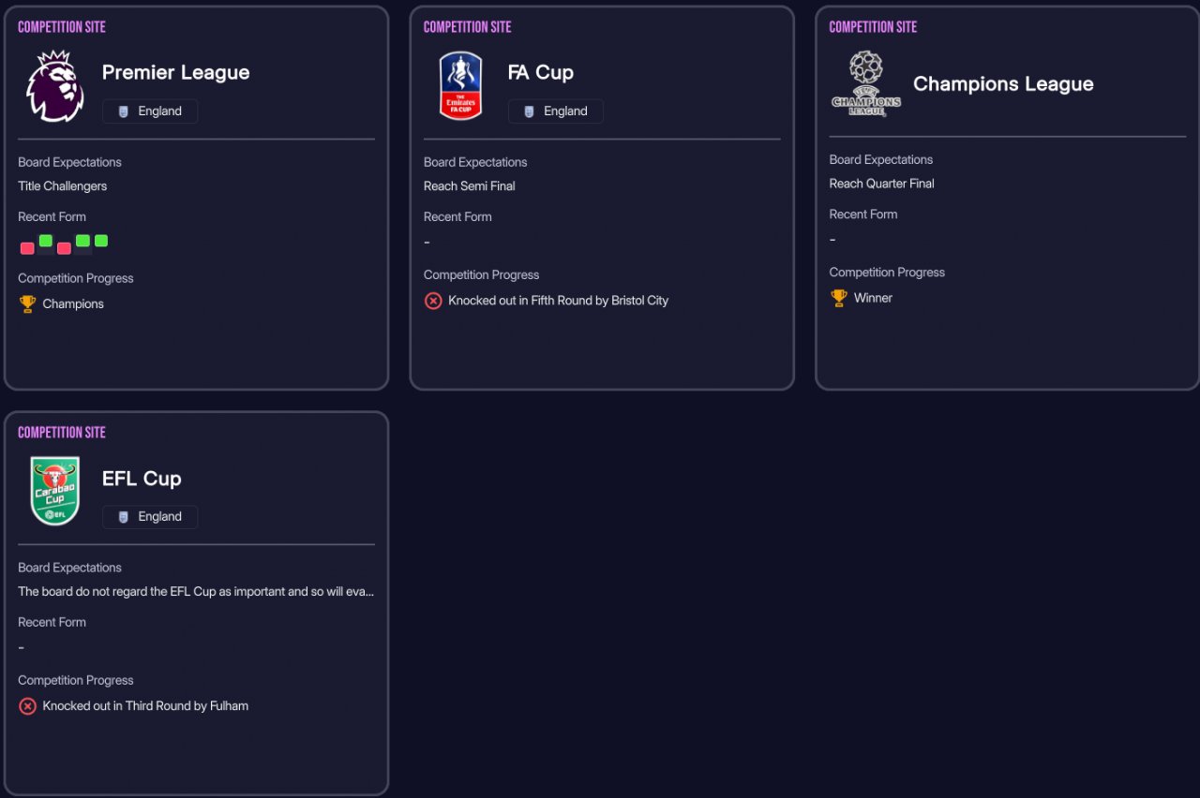Click Competition Site label on Champions League card

873,27
